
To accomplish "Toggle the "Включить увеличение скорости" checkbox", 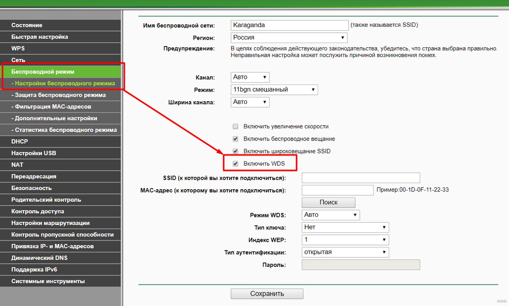I will [x=235, y=127].
